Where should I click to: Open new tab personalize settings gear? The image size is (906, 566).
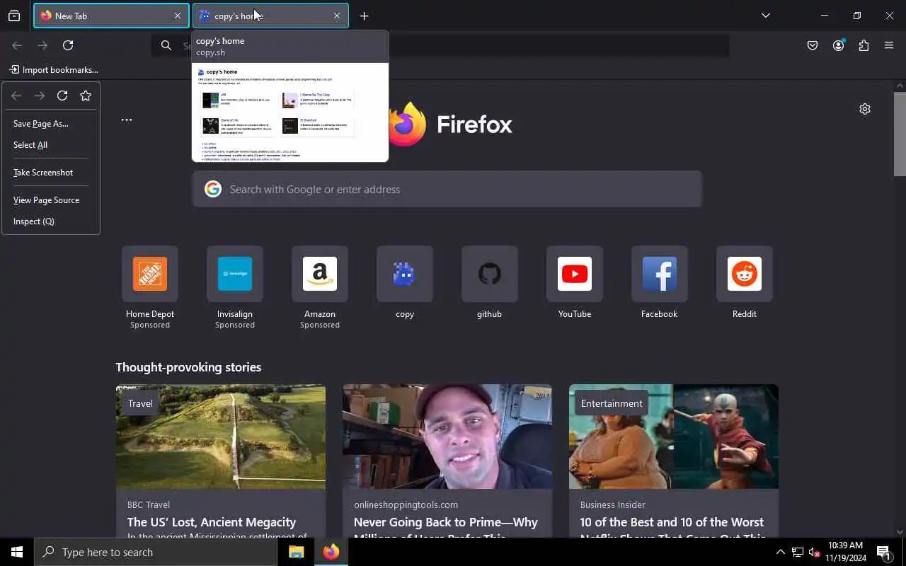click(865, 109)
